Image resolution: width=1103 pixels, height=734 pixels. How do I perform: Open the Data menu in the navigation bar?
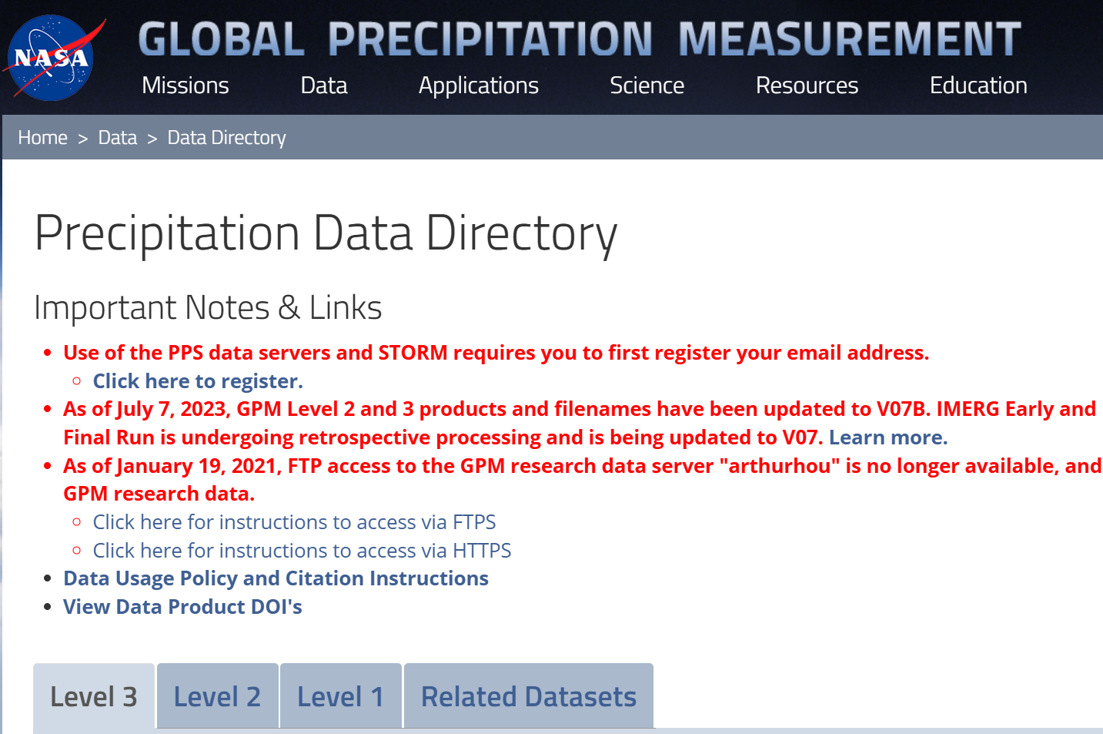click(324, 85)
